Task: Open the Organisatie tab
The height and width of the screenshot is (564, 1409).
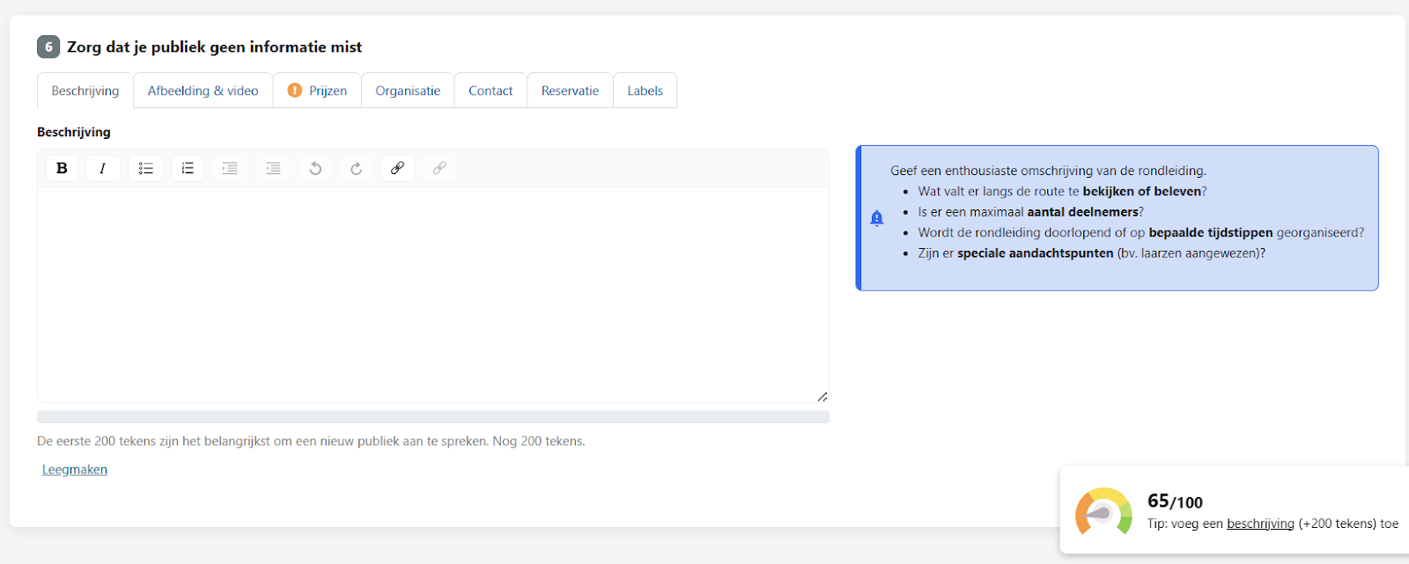Action: tap(408, 91)
